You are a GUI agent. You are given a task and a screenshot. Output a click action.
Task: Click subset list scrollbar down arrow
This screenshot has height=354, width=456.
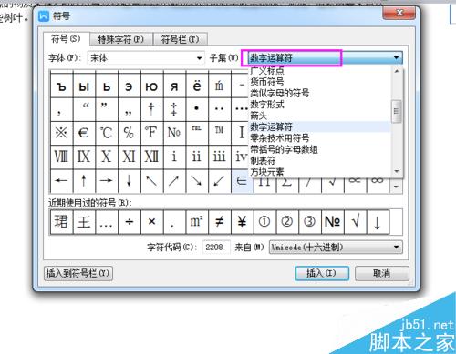(x=397, y=171)
